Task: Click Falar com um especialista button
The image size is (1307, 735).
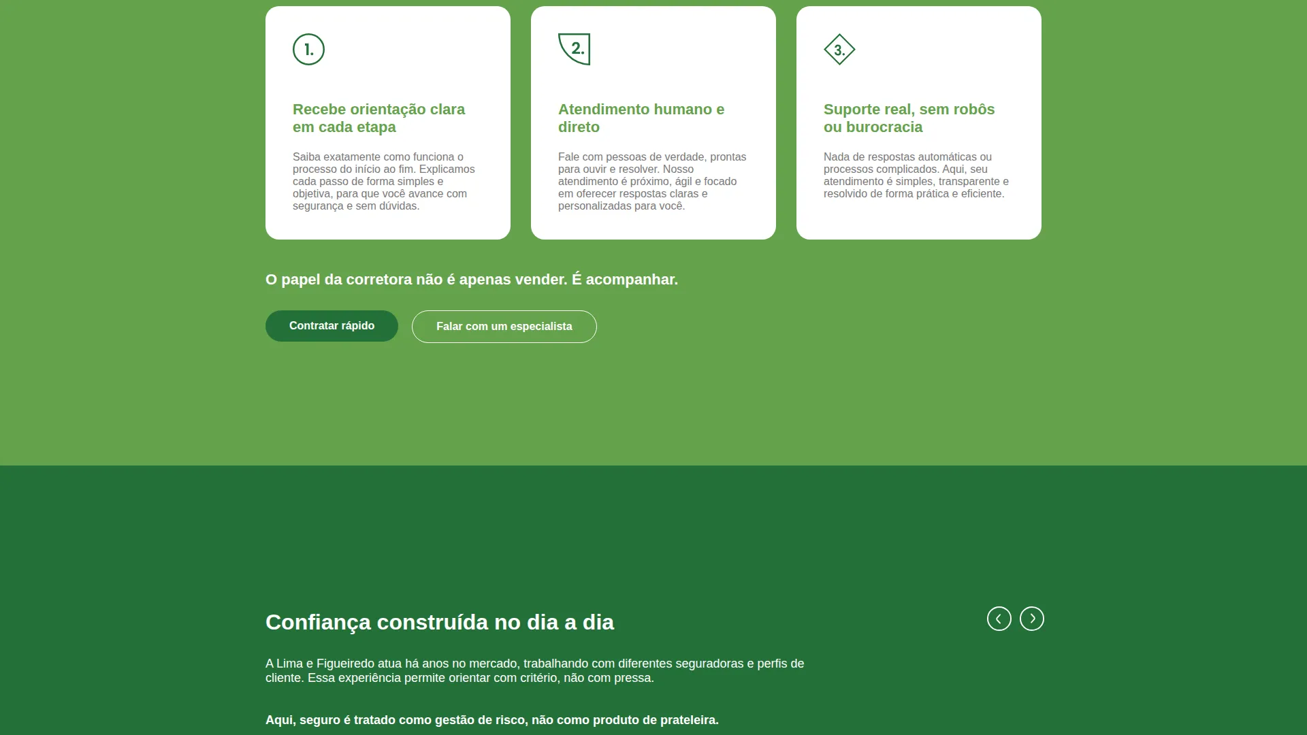Action: (504, 327)
